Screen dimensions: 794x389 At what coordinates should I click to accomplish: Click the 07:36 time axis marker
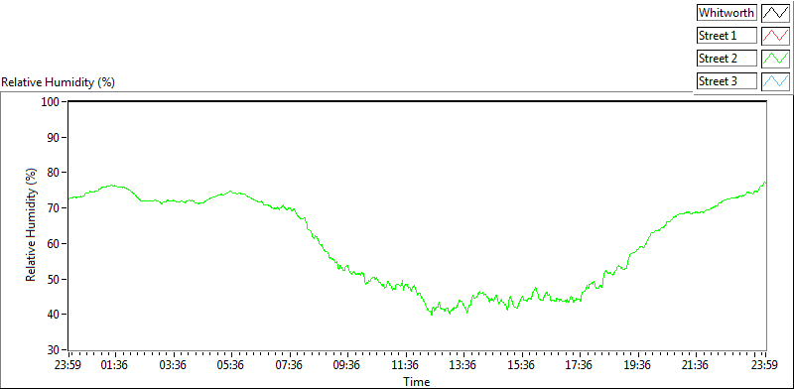pos(289,366)
